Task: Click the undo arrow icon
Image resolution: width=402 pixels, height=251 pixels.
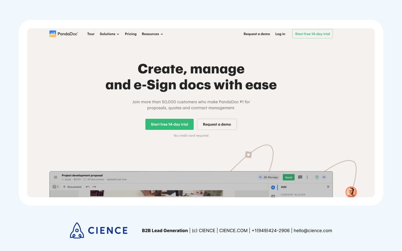Action: (x=88, y=187)
